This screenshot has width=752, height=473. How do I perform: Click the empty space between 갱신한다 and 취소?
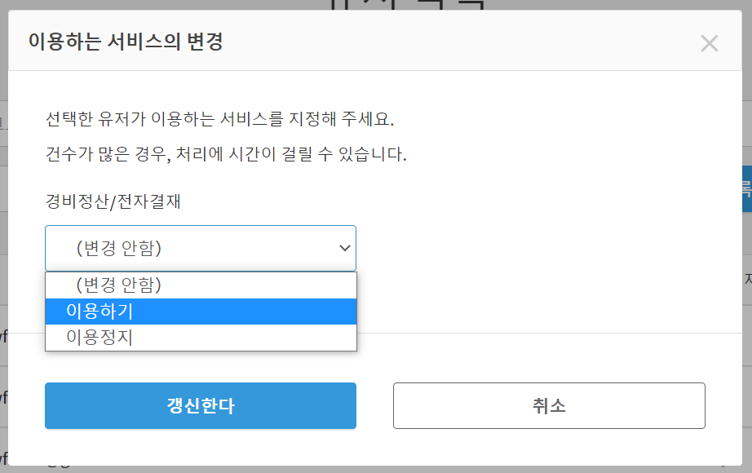pos(374,405)
